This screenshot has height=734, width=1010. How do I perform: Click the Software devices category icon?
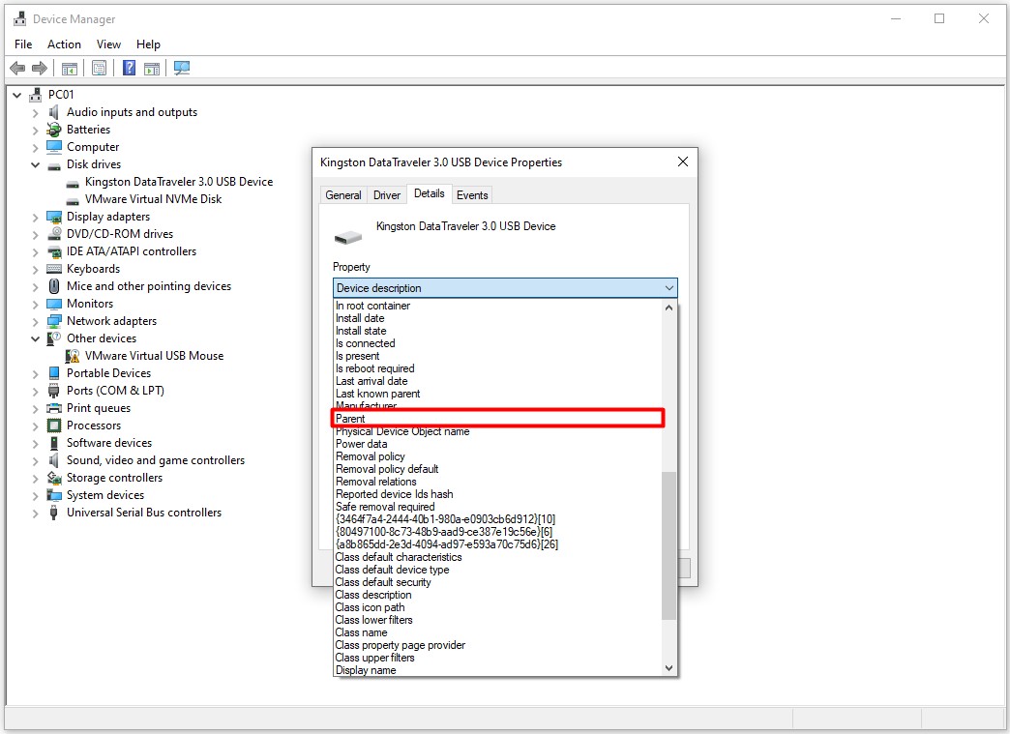54,442
